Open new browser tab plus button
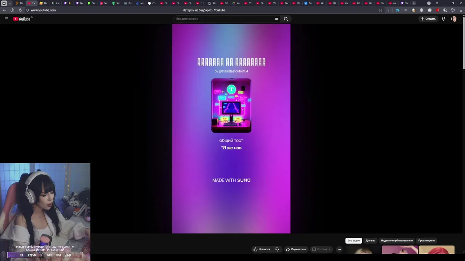 pyautogui.click(x=414, y=3)
